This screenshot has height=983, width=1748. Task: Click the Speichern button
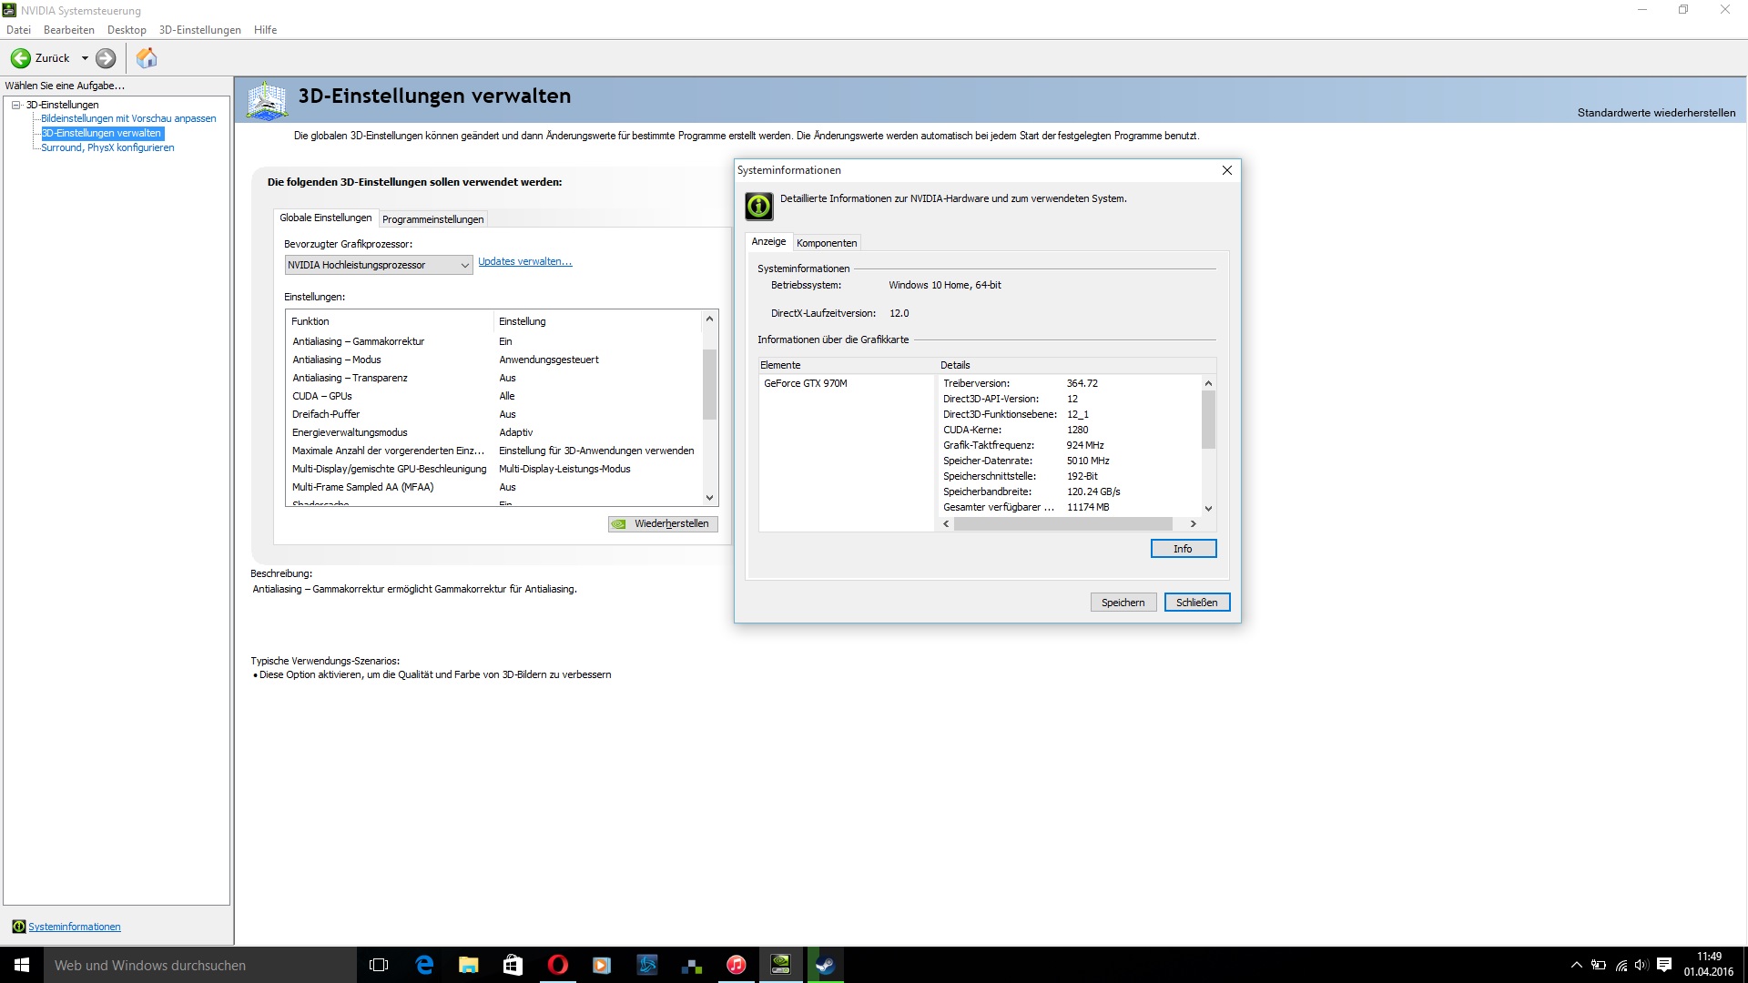click(x=1123, y=603)
